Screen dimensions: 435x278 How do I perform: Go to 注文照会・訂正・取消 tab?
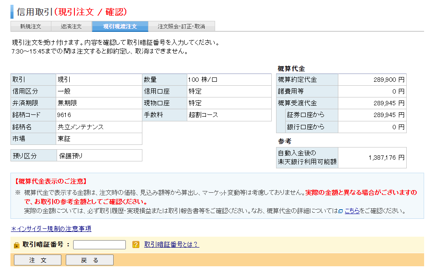click(181, 27)
